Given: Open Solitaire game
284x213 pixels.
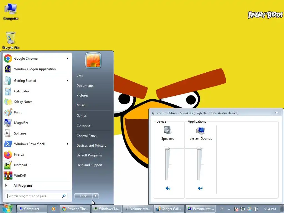Looking at the screenshot, I should coord(37,133).
